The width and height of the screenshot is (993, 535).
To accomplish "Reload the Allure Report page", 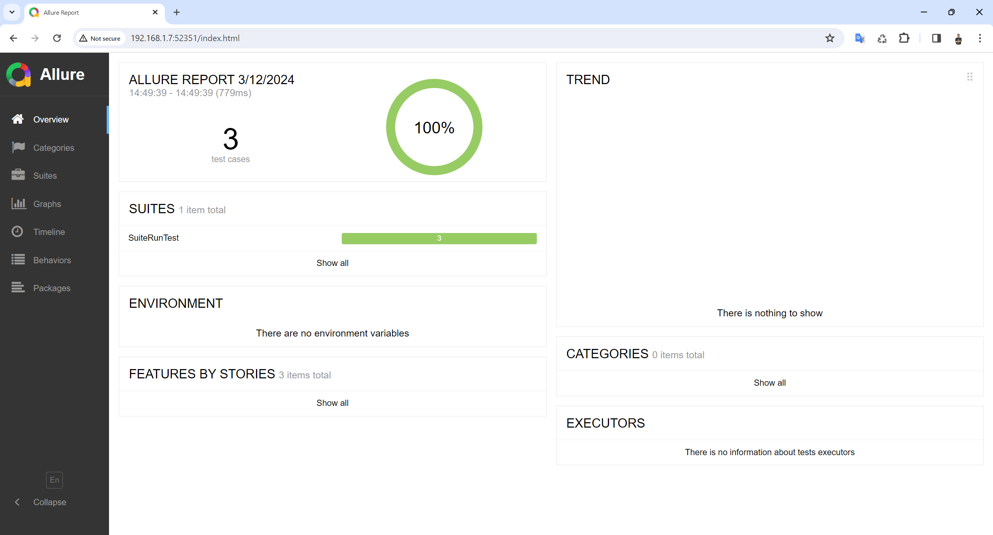I will (x=57, y=38).
